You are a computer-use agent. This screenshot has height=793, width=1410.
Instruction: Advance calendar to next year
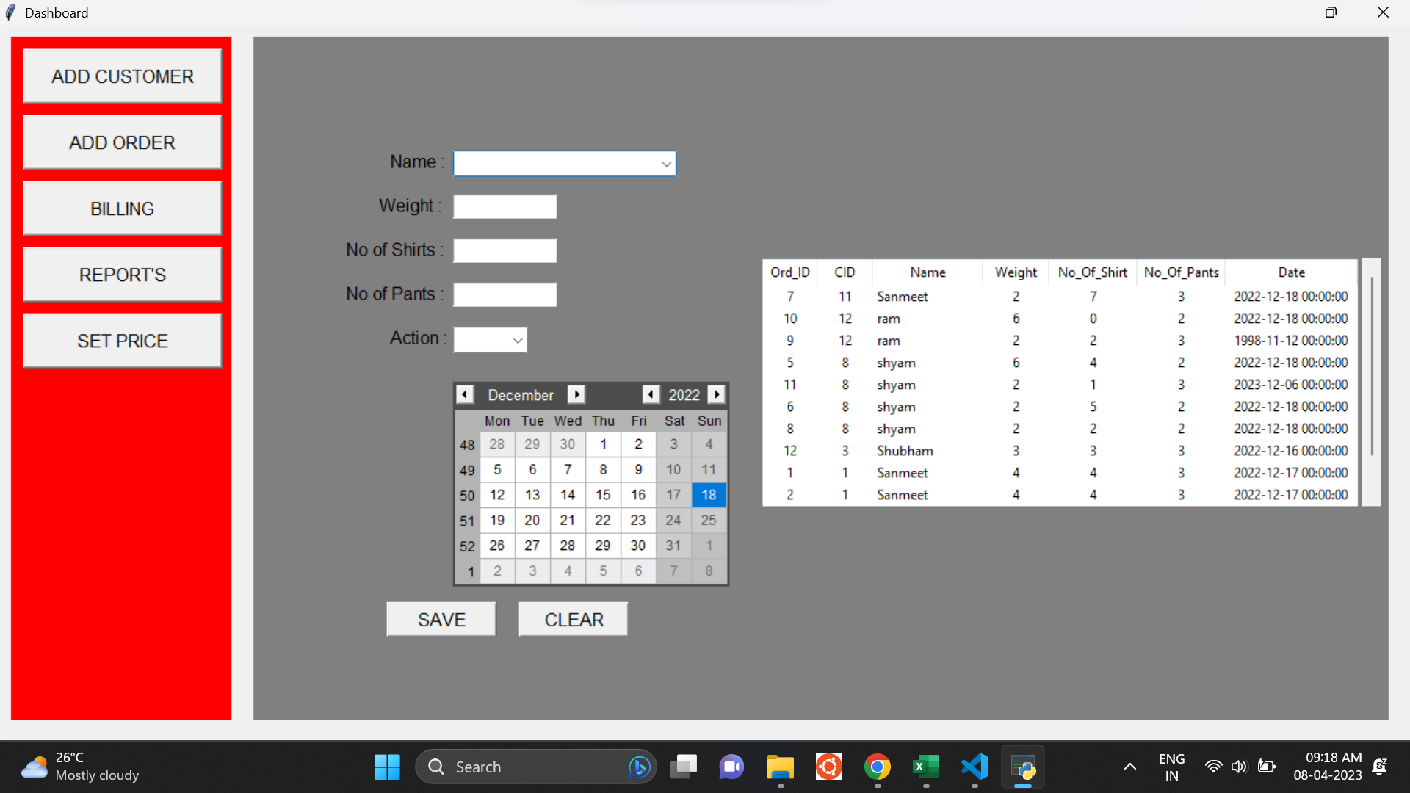point(717,395)
